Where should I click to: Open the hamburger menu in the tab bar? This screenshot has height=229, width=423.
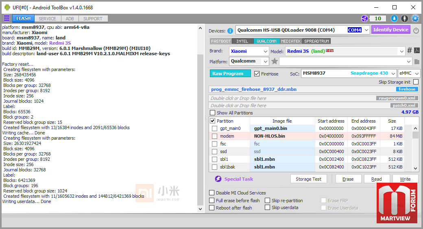7,18
